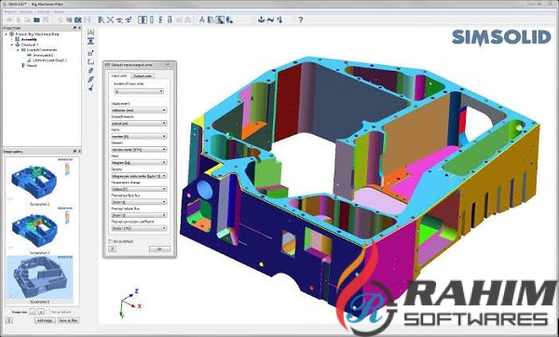Increase image size with plus button

click(41, 312)
